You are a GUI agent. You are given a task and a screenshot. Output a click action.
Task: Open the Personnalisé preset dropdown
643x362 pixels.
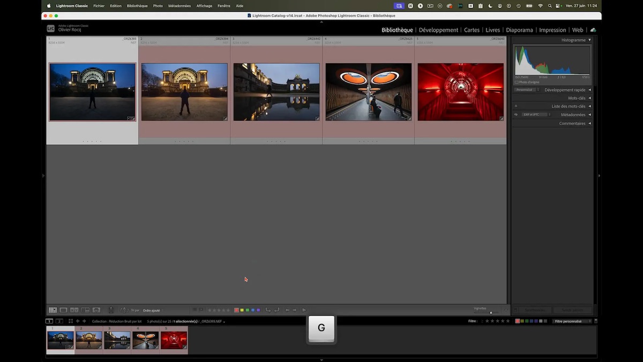point(526,90)
